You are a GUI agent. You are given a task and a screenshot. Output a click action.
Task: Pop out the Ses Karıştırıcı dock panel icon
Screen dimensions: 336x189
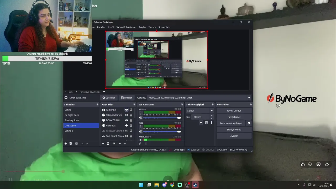pyautogui.click(x=182, y=104)
